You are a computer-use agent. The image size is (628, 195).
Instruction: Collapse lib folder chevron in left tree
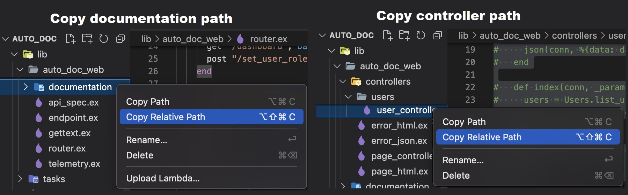pyautogui.click(x=14, y=54)
